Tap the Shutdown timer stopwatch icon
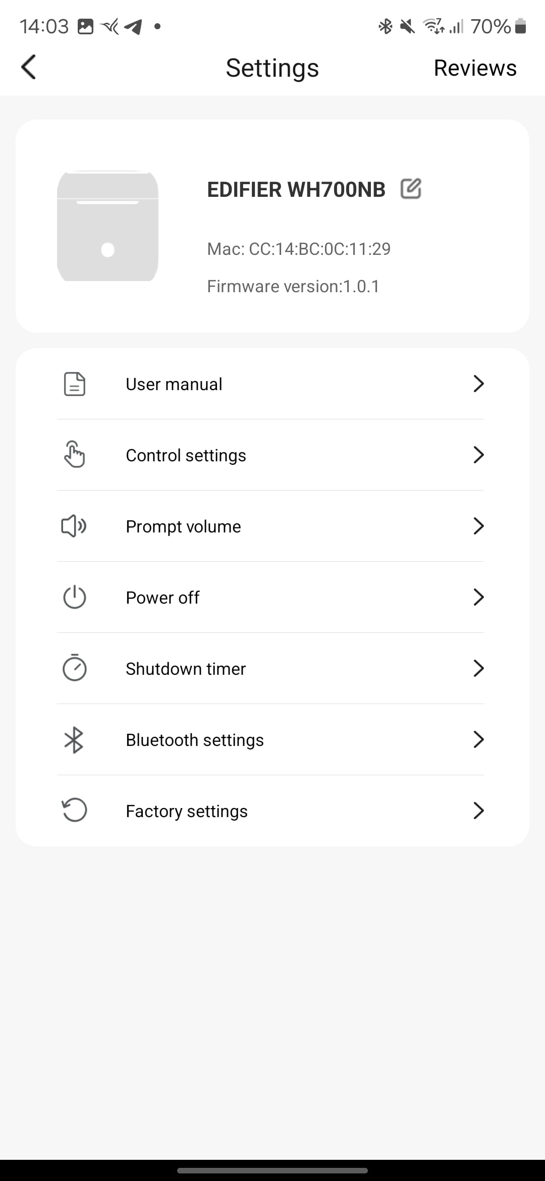 pos(75,668)
